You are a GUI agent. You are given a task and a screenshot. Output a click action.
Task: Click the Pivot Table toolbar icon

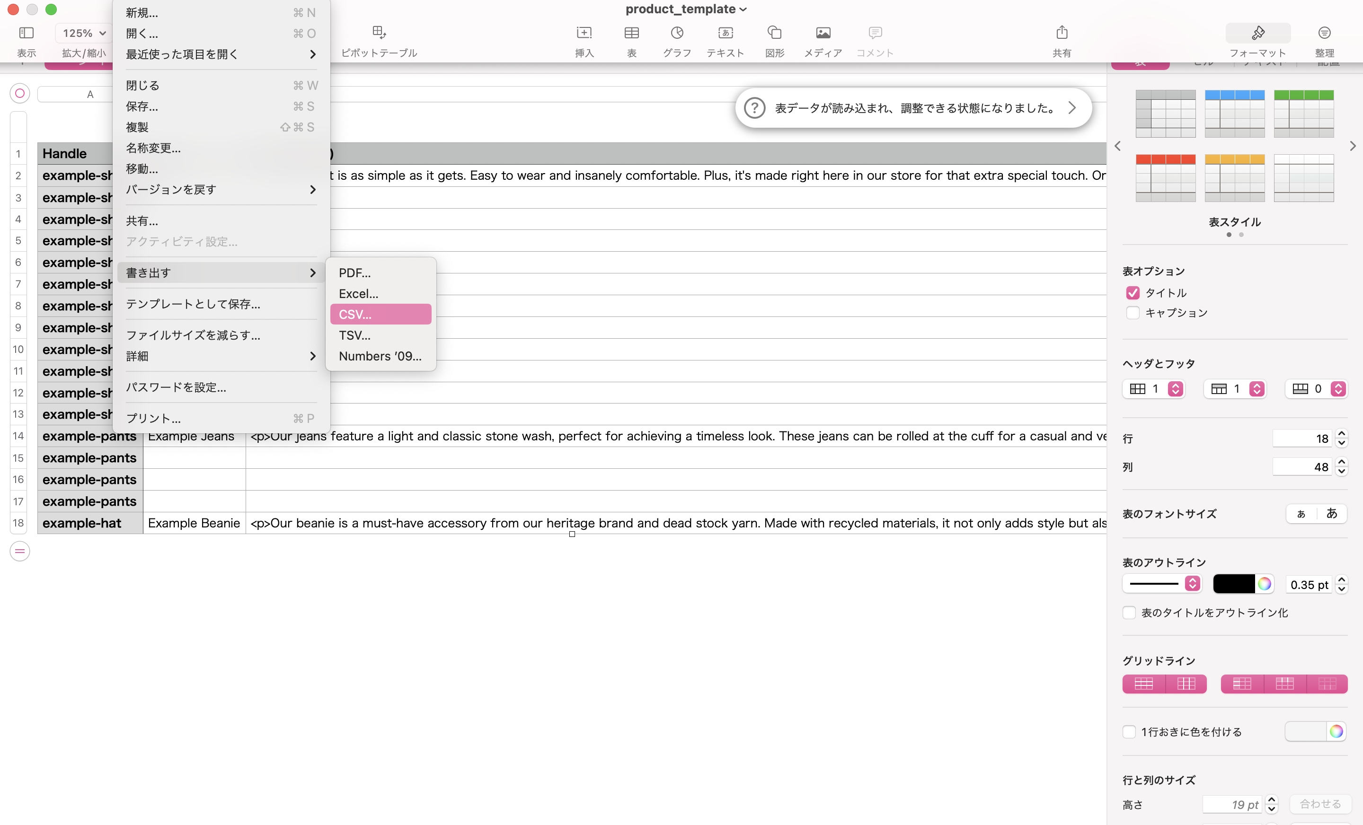coord(379,33)
